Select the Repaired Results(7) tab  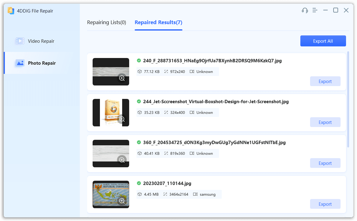(x=158, y=22)
